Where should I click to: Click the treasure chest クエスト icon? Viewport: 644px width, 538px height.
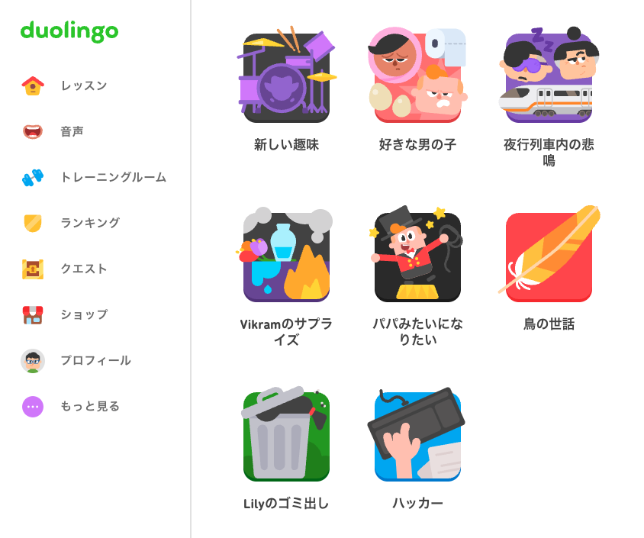click(x=33, y=269)
